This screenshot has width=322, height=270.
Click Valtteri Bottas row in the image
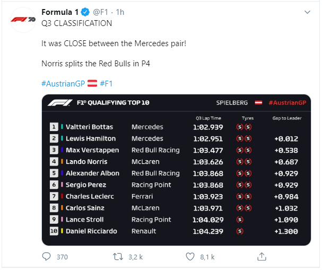point(176,127)
